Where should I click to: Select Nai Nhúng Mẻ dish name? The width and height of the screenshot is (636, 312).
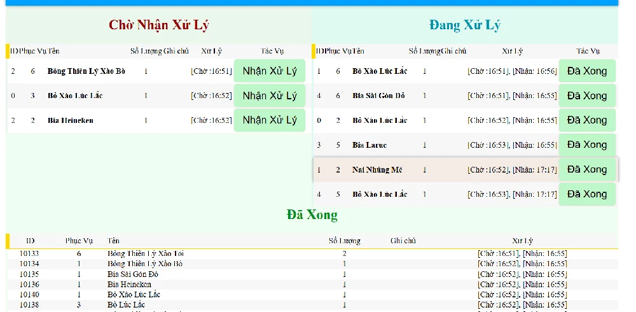pos(377,170)
